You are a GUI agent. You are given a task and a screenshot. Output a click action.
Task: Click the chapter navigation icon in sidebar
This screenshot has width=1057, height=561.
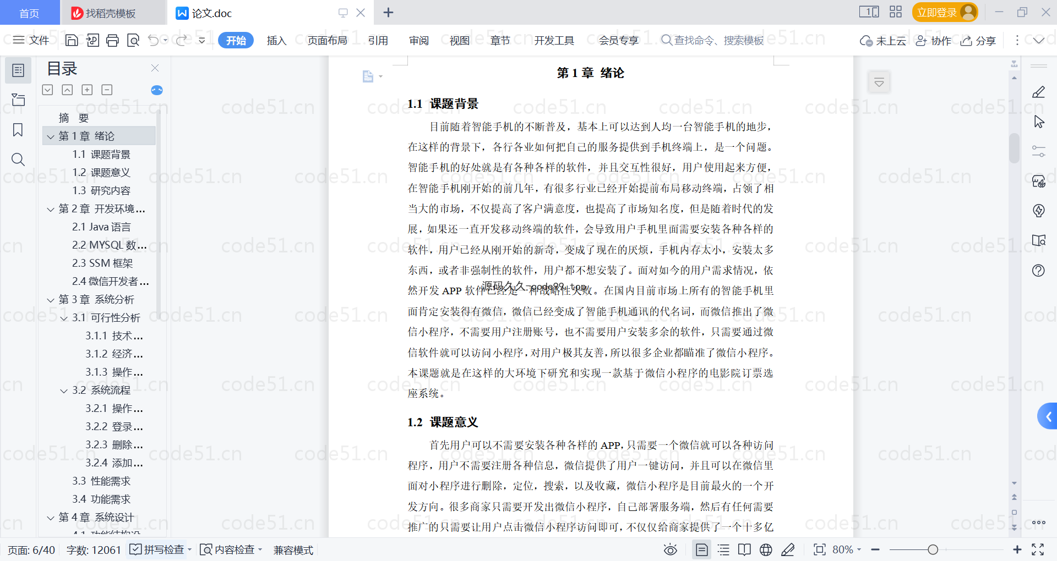18,100
